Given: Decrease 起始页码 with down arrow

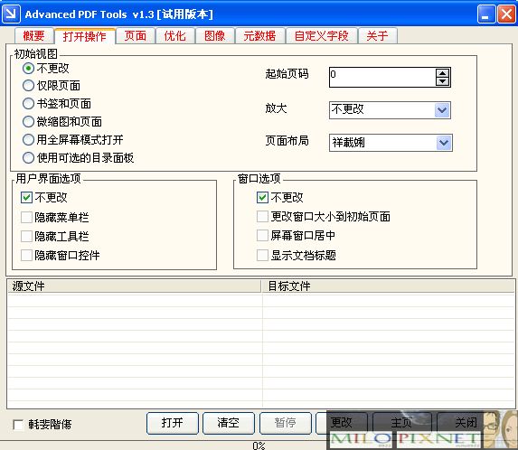Looking at the screenshot, I should [443, 81].
